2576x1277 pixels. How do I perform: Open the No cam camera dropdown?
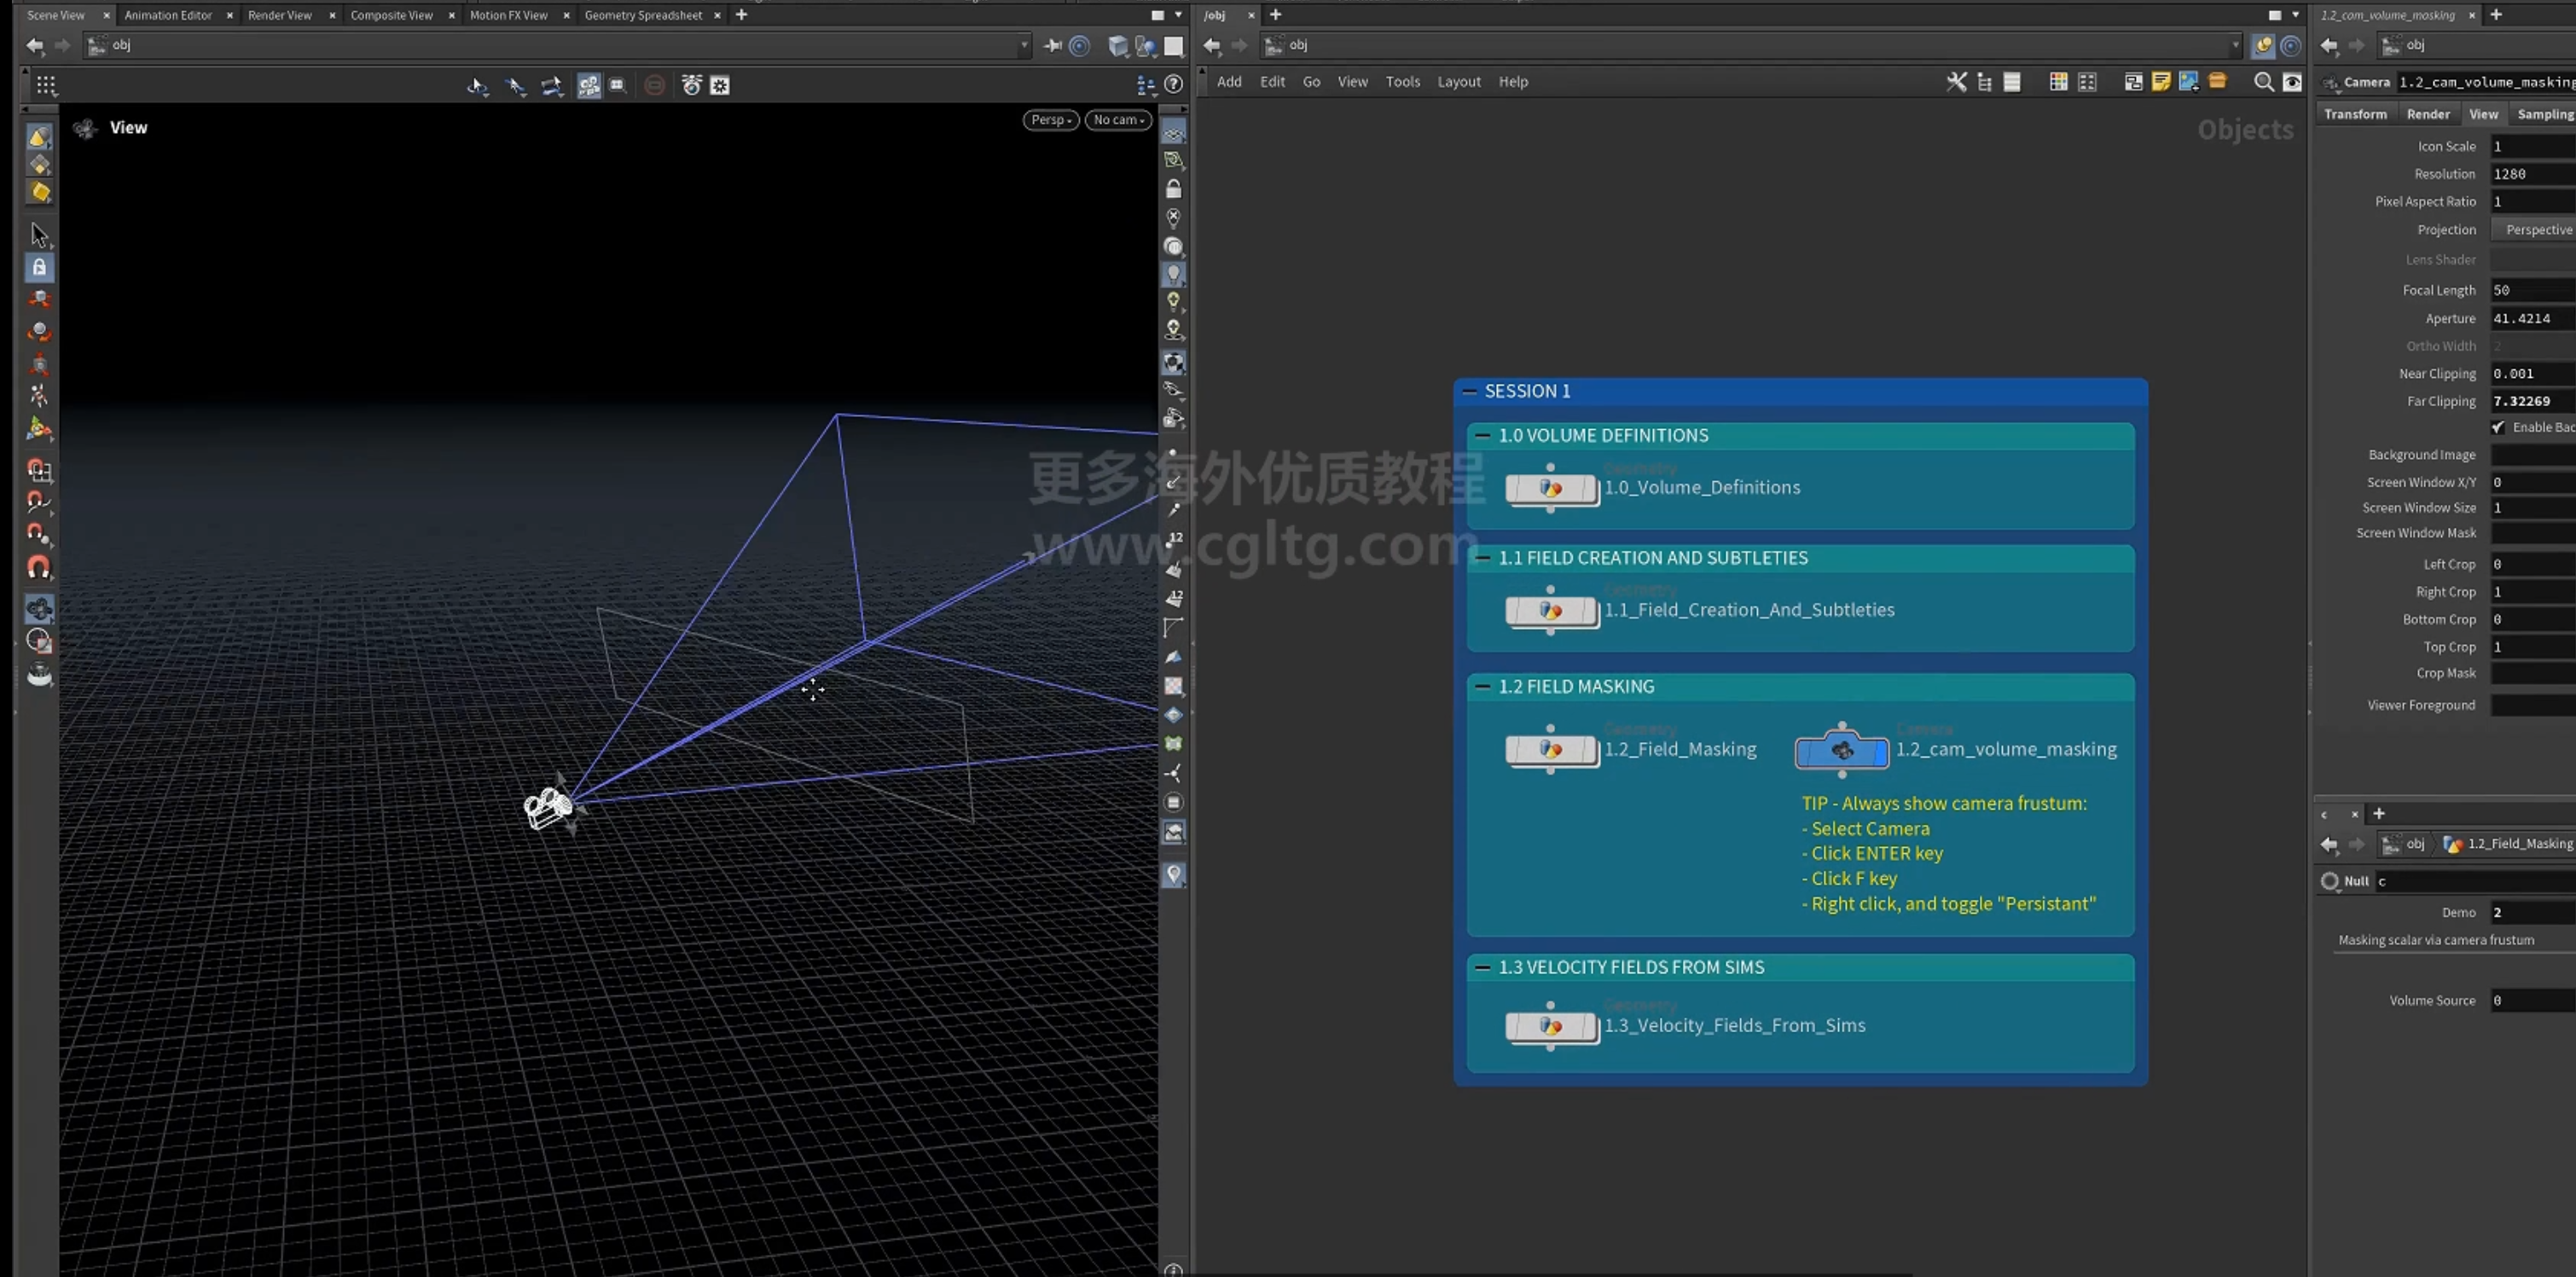pyautogui.click(x=1118, y=120)
